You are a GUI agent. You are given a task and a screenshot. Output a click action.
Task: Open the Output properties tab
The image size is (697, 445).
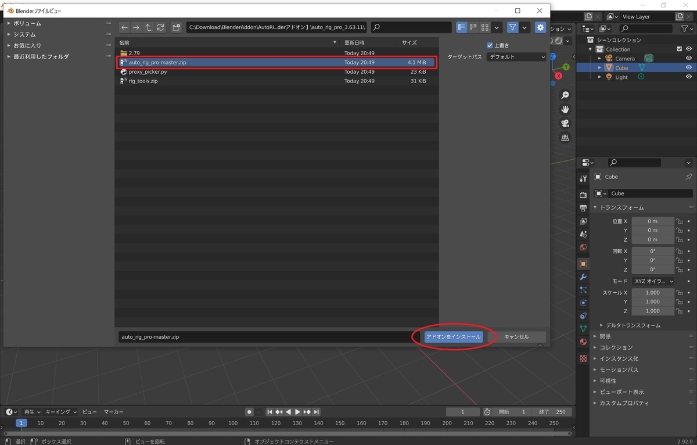pos(584,208)
